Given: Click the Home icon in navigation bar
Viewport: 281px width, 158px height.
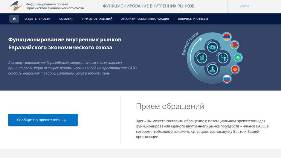Looking at the screenshot, I should click(14, 19).
